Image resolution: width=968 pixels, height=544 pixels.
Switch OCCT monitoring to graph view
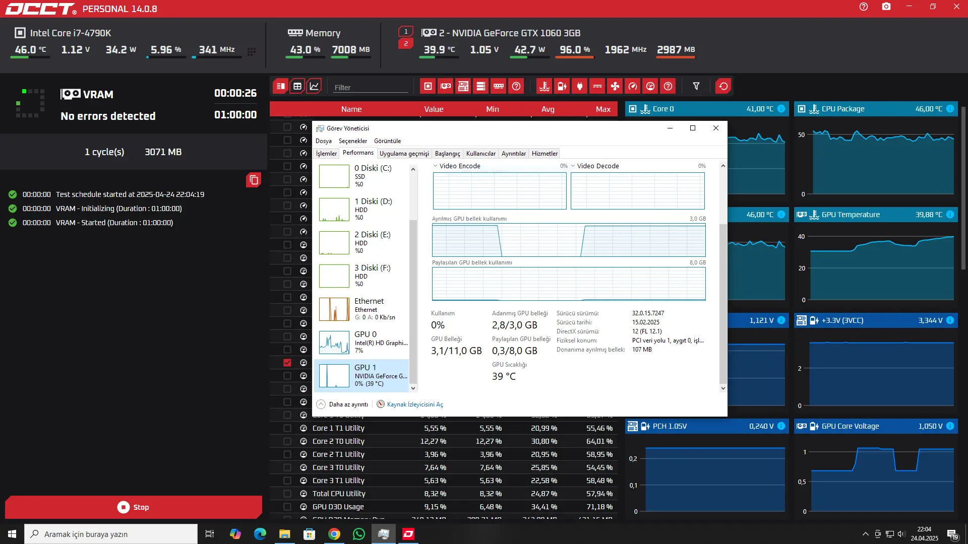click(x=314, y=86)
